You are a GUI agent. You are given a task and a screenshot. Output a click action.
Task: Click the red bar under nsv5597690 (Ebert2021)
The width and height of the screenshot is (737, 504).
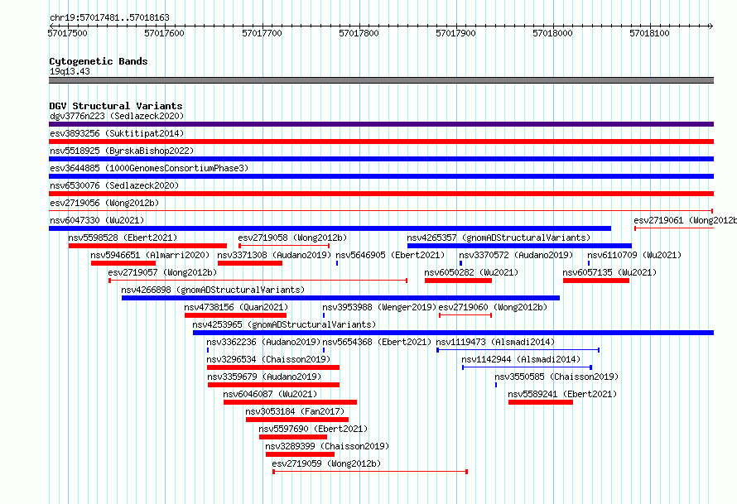pyautogui.click(x=293, y=437)
